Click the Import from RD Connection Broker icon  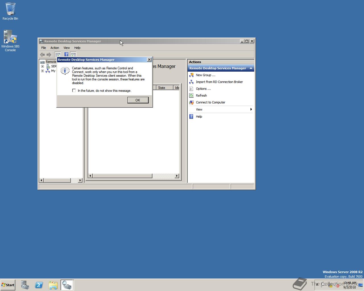pos(191,82)
